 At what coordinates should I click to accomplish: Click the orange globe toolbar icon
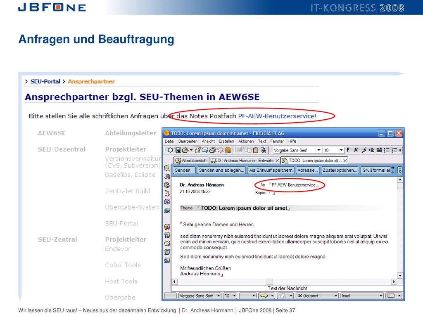pos(228,150)
